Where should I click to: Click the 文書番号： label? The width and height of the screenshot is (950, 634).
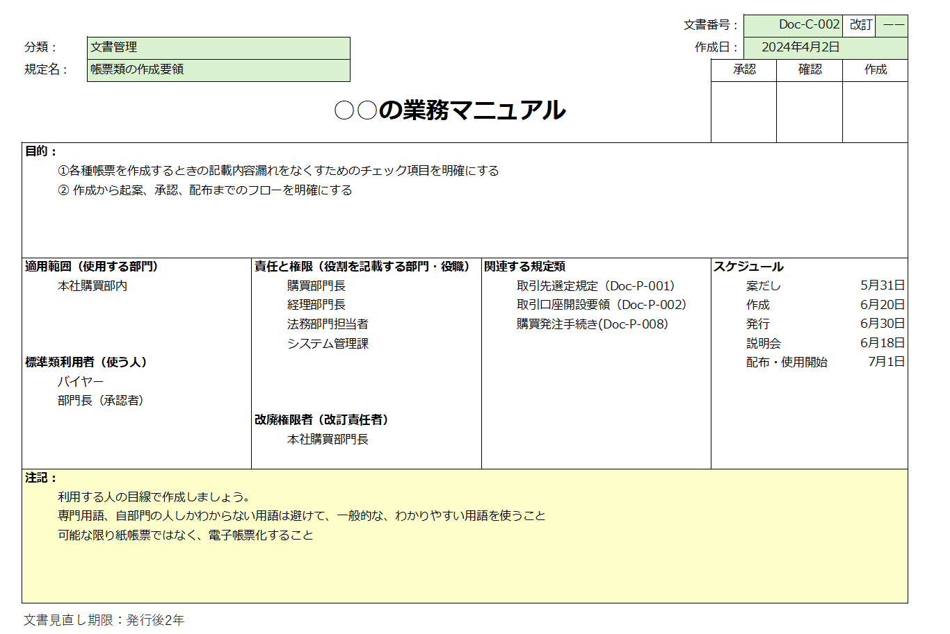point(711,25)
